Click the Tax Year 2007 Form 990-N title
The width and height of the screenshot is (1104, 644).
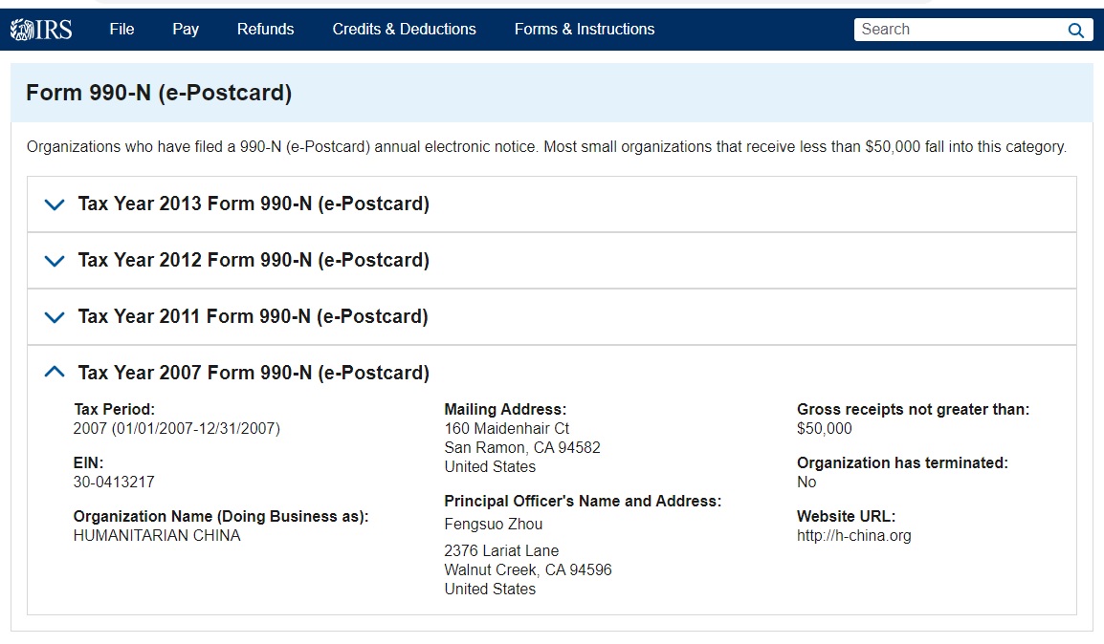coord(254,373)
